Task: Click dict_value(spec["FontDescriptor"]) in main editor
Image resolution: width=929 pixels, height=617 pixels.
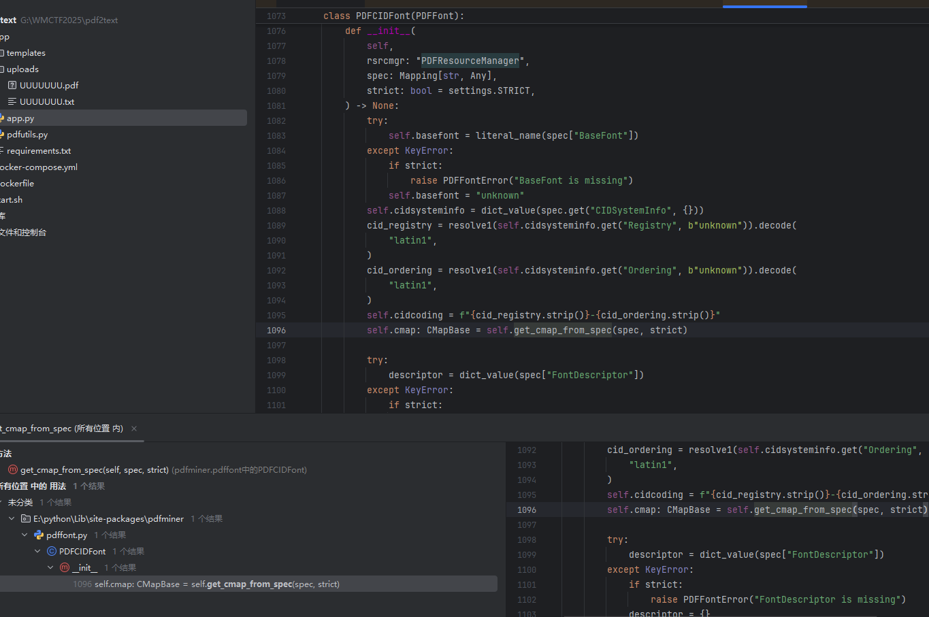Action: tap(551, 375)
